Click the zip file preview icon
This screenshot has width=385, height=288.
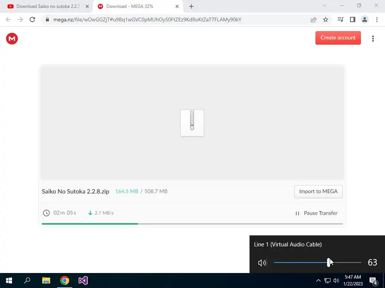(192, 123)
